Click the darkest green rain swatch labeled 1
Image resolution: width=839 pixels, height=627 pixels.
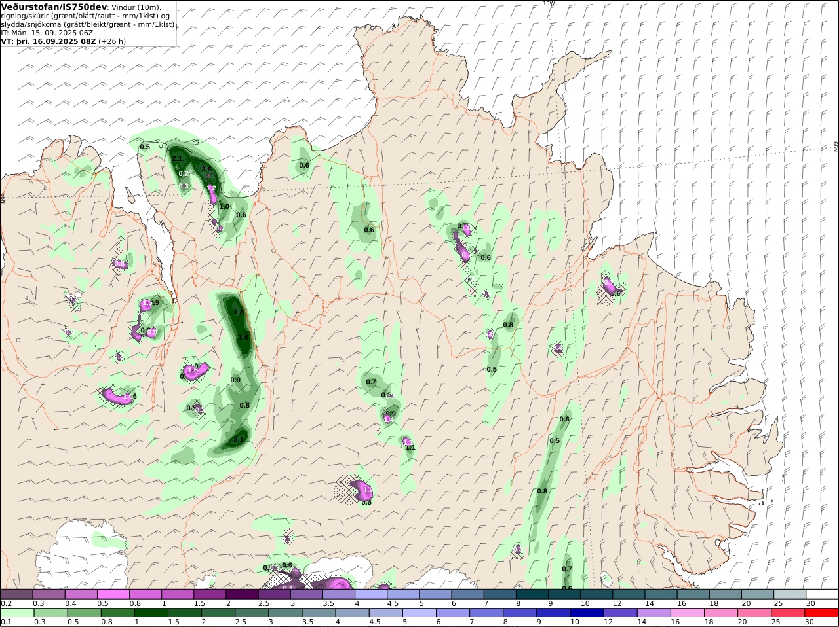tap(151, 613)
